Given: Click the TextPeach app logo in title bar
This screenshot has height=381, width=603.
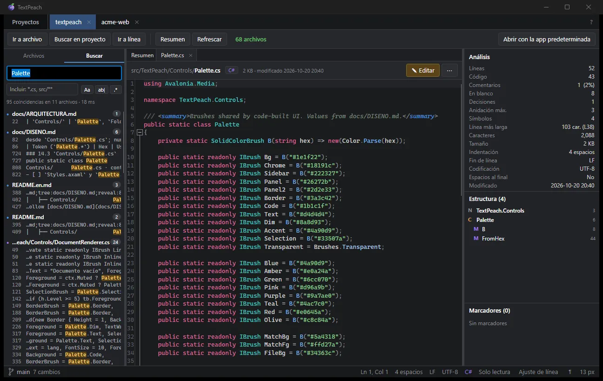Looking at the screenshot, I should click(11, 7).
